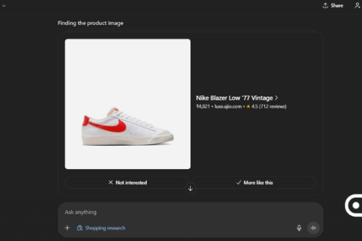Expand the top-left chevron dropdown
Image resolution: width=362 pixels, height=241 pixels.
click(3, 5)
